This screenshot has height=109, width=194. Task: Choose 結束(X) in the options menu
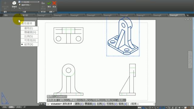(29, 45)
